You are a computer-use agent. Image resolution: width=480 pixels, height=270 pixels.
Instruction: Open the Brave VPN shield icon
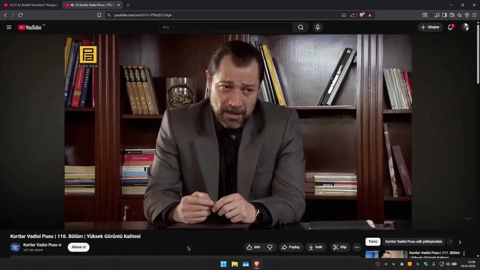click(467, 15)
